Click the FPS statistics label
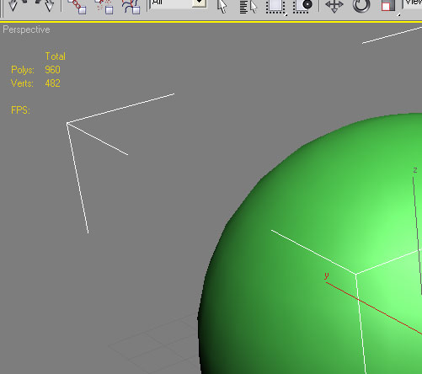The height and width of the screenshot is (374, 422). tap(20, 110)
